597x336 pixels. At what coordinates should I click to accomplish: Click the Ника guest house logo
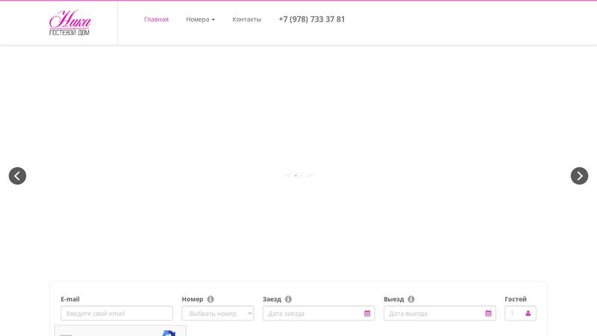click(70, 23)
